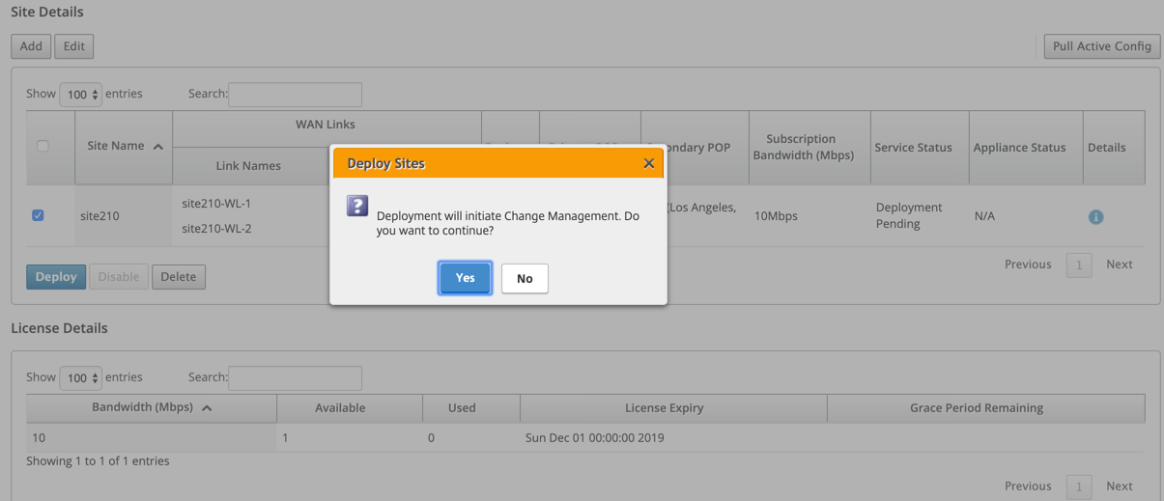This screenshot has height=501, width=1164.
Task: Click Next in License Details pagination
Action: (x=1120, y=486)
